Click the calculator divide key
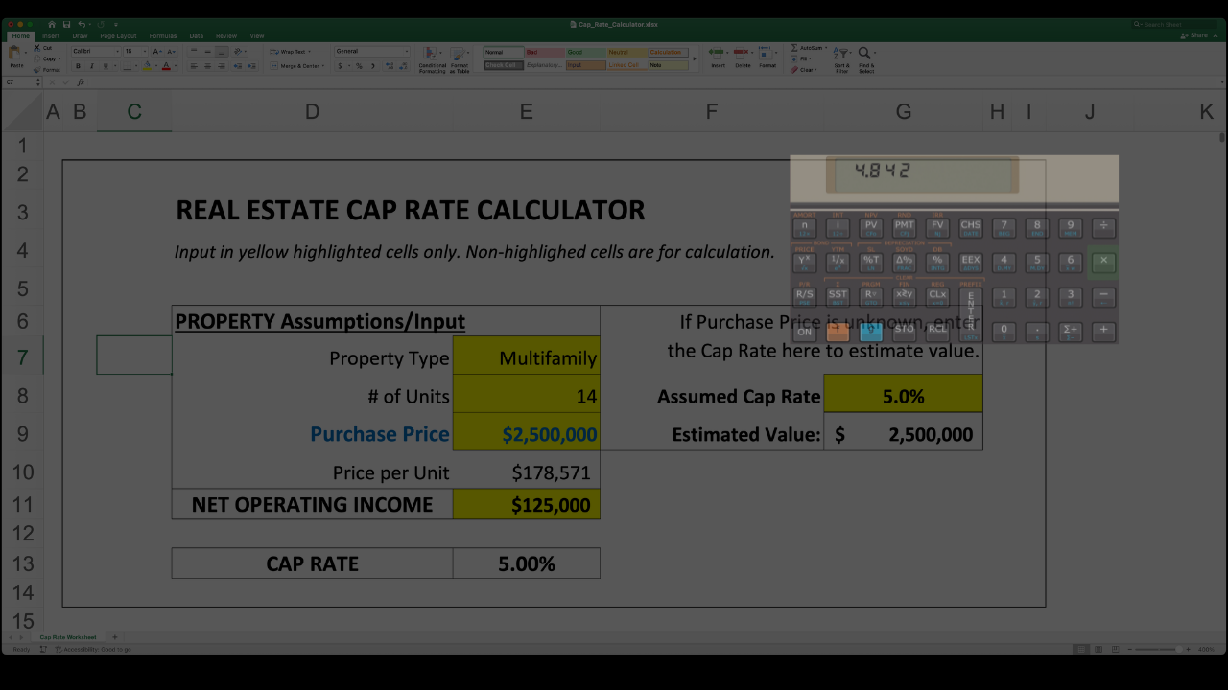Viewport: 1228px width, 690px height. point(1103,228)
